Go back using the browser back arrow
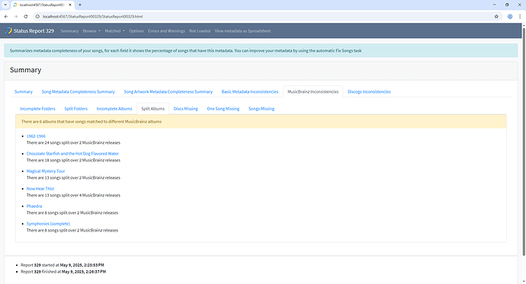Image resolution: width=526 pixels, height=284 pixels. point(6,17)
